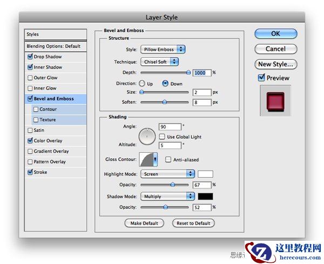
Task: Check the Pattern Overlay checkbox
Action: 30,161
